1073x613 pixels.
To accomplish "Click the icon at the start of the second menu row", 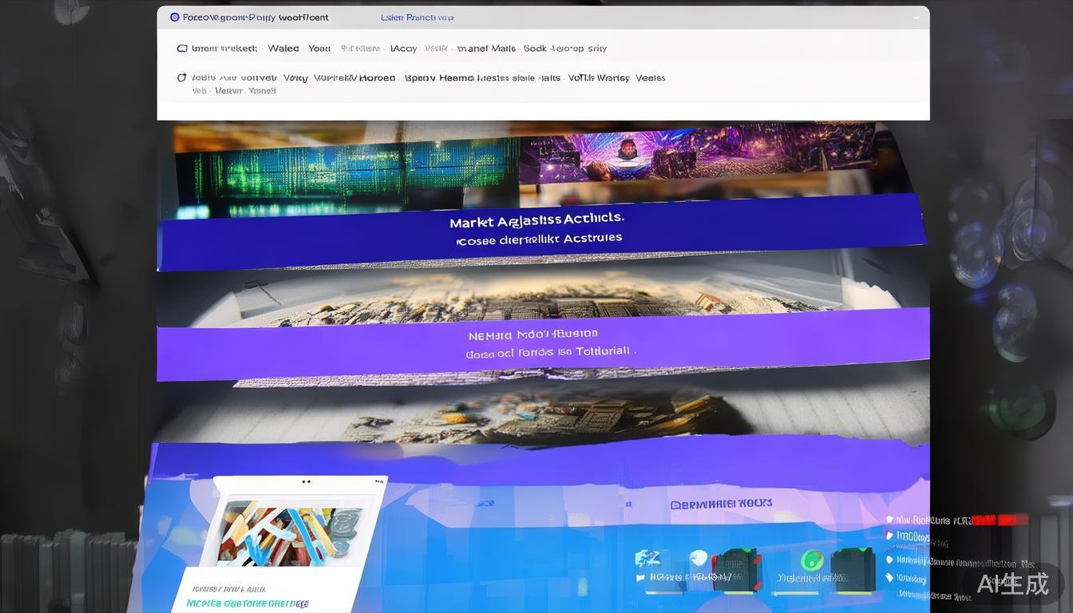I will (x=182, y=77).
